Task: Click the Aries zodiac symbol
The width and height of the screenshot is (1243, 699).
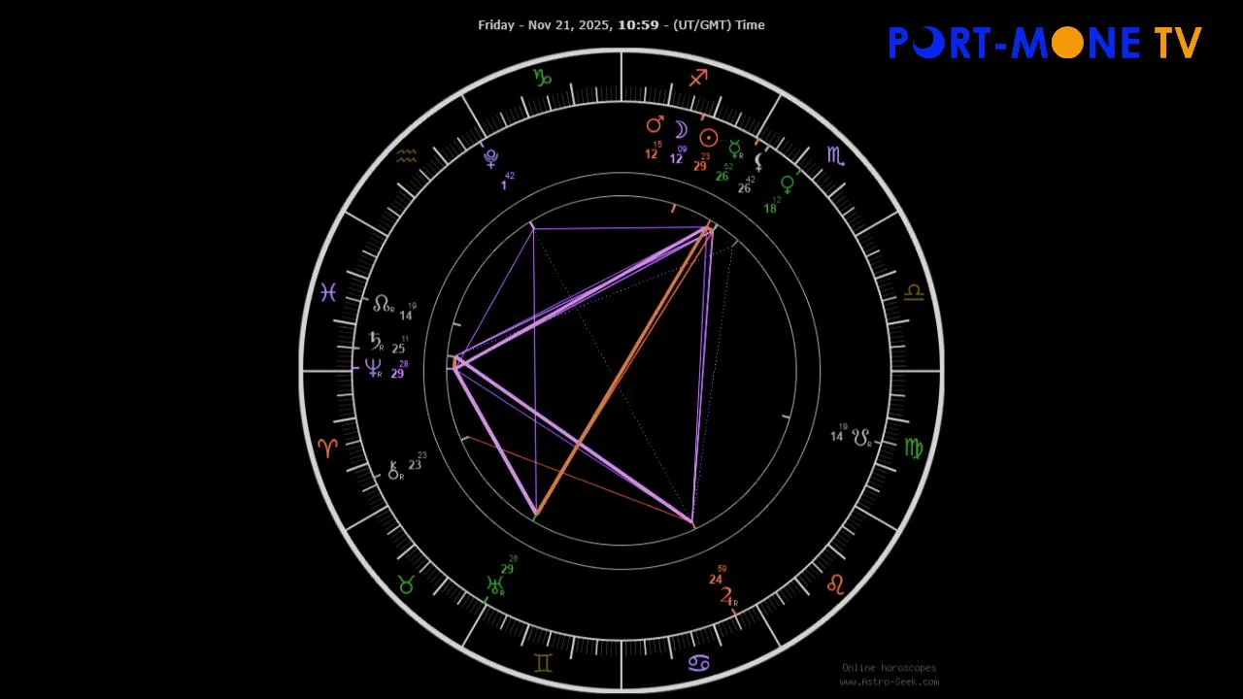Action: [x=328, y=448]
